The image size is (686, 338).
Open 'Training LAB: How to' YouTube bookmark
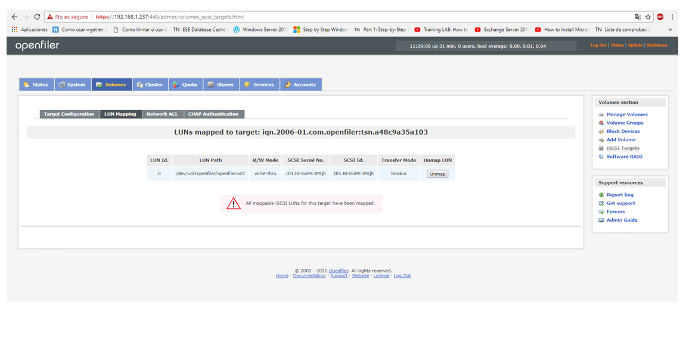pos(442,30)
